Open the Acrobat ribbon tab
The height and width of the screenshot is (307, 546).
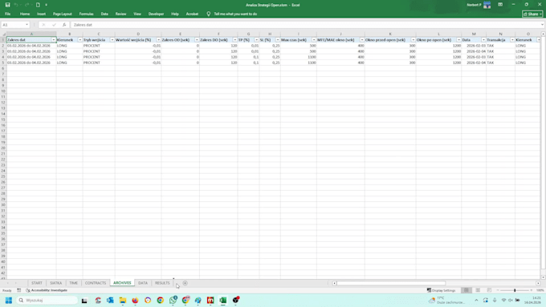[x=192, y=14]
